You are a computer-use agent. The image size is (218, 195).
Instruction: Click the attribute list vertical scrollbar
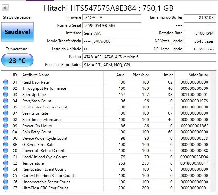click(213, 128)
